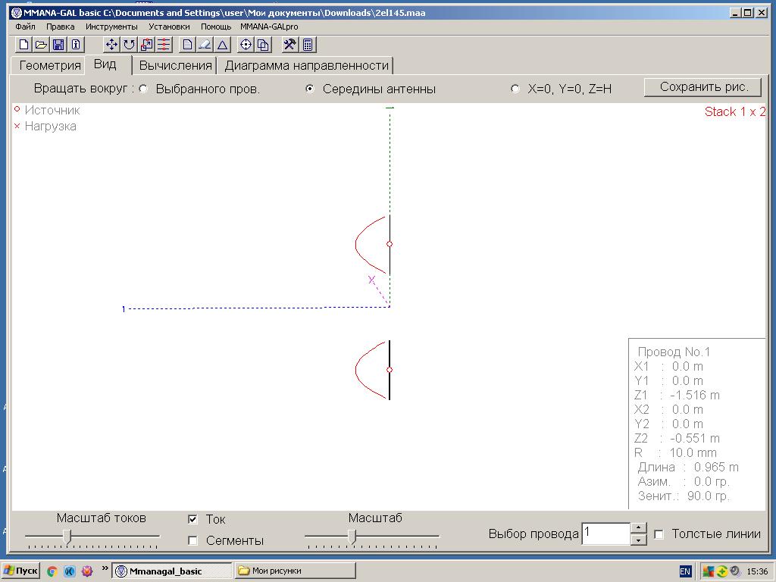The width and height of the screenshot is (776, 582).
Task: Open the Инструменты menu
Action: [x=111, y=27]
